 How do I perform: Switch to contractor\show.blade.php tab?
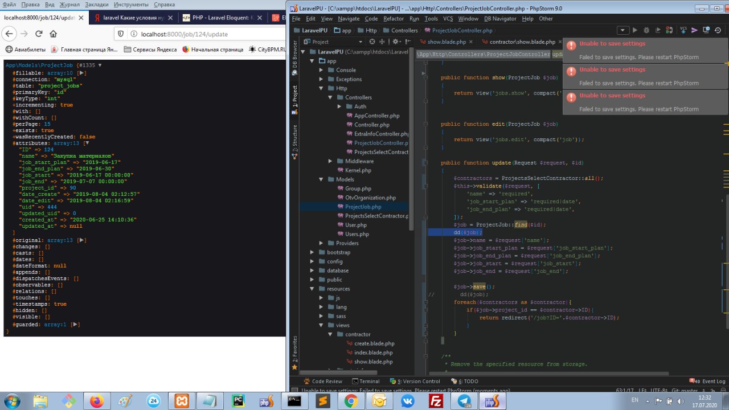coord(522,42)
